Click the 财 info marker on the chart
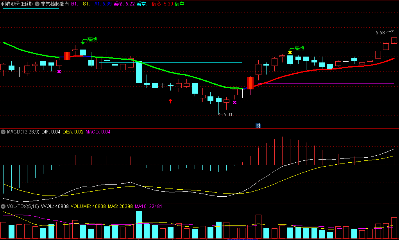 pyautogui.click(x=258, y=125)
